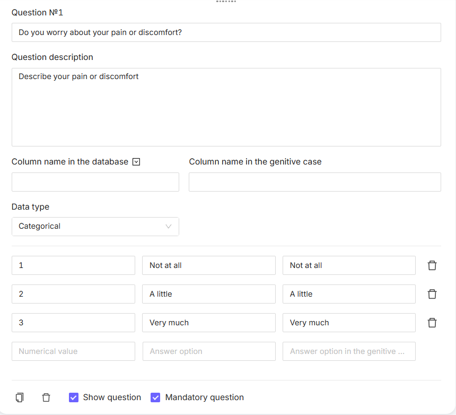Image resolution: width=456 pixels, height=415 pixels.
Task: Click into the Question №1 title field
Action: 226,32
